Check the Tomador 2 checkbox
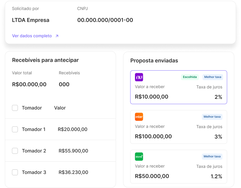This screenshot has width=241, height=188. pos(15,151)
